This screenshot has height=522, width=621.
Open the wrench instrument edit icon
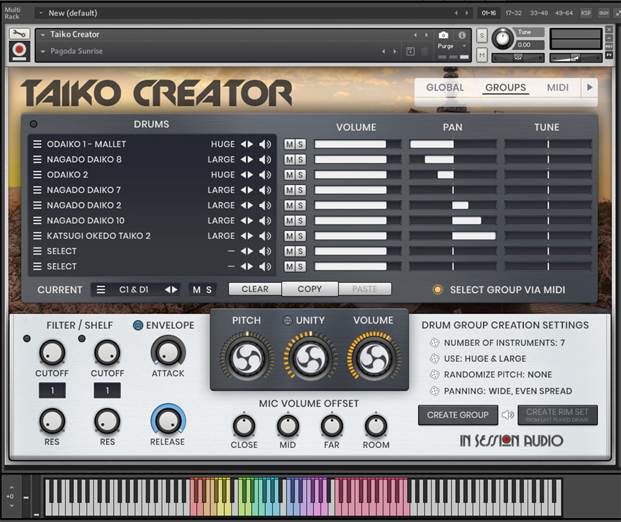pyautogui.click(x=19, y=34)
